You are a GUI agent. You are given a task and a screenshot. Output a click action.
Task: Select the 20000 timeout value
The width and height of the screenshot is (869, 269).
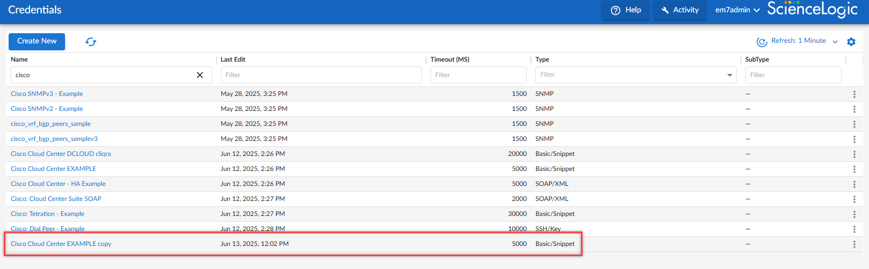518,154
